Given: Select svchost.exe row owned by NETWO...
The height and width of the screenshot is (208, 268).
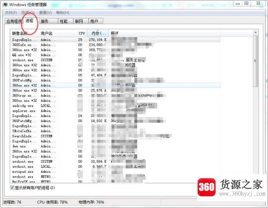Looking at the screenshot, I should [x=116, y=177].
